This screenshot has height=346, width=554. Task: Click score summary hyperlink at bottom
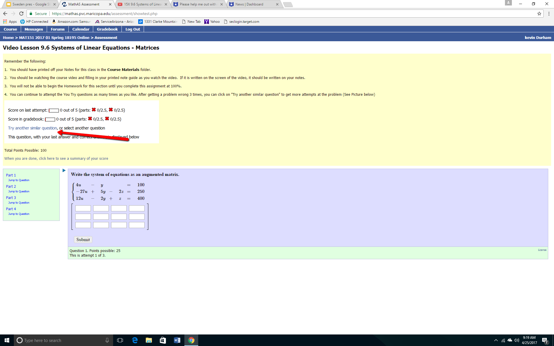tap(56, 158)
